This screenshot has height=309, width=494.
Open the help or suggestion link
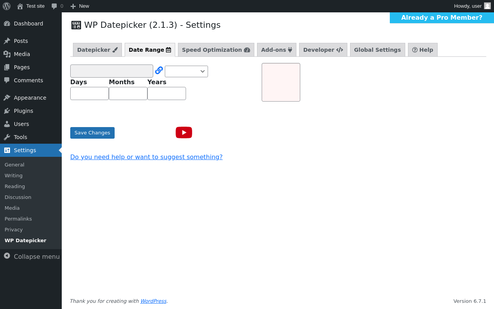pyautogui.click(x=146, y=157)
